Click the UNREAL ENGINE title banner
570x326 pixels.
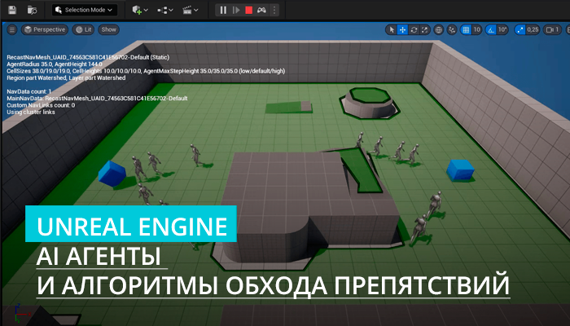pyautogui.click(x=131, y=224)
